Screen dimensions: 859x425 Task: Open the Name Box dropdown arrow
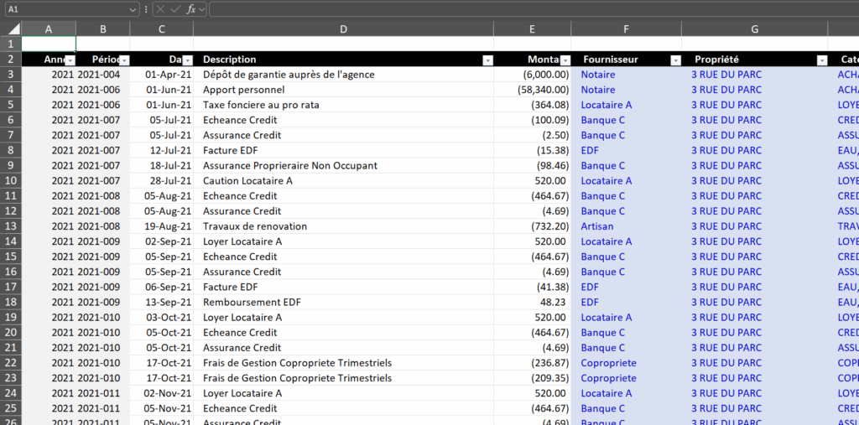[133, 9]
